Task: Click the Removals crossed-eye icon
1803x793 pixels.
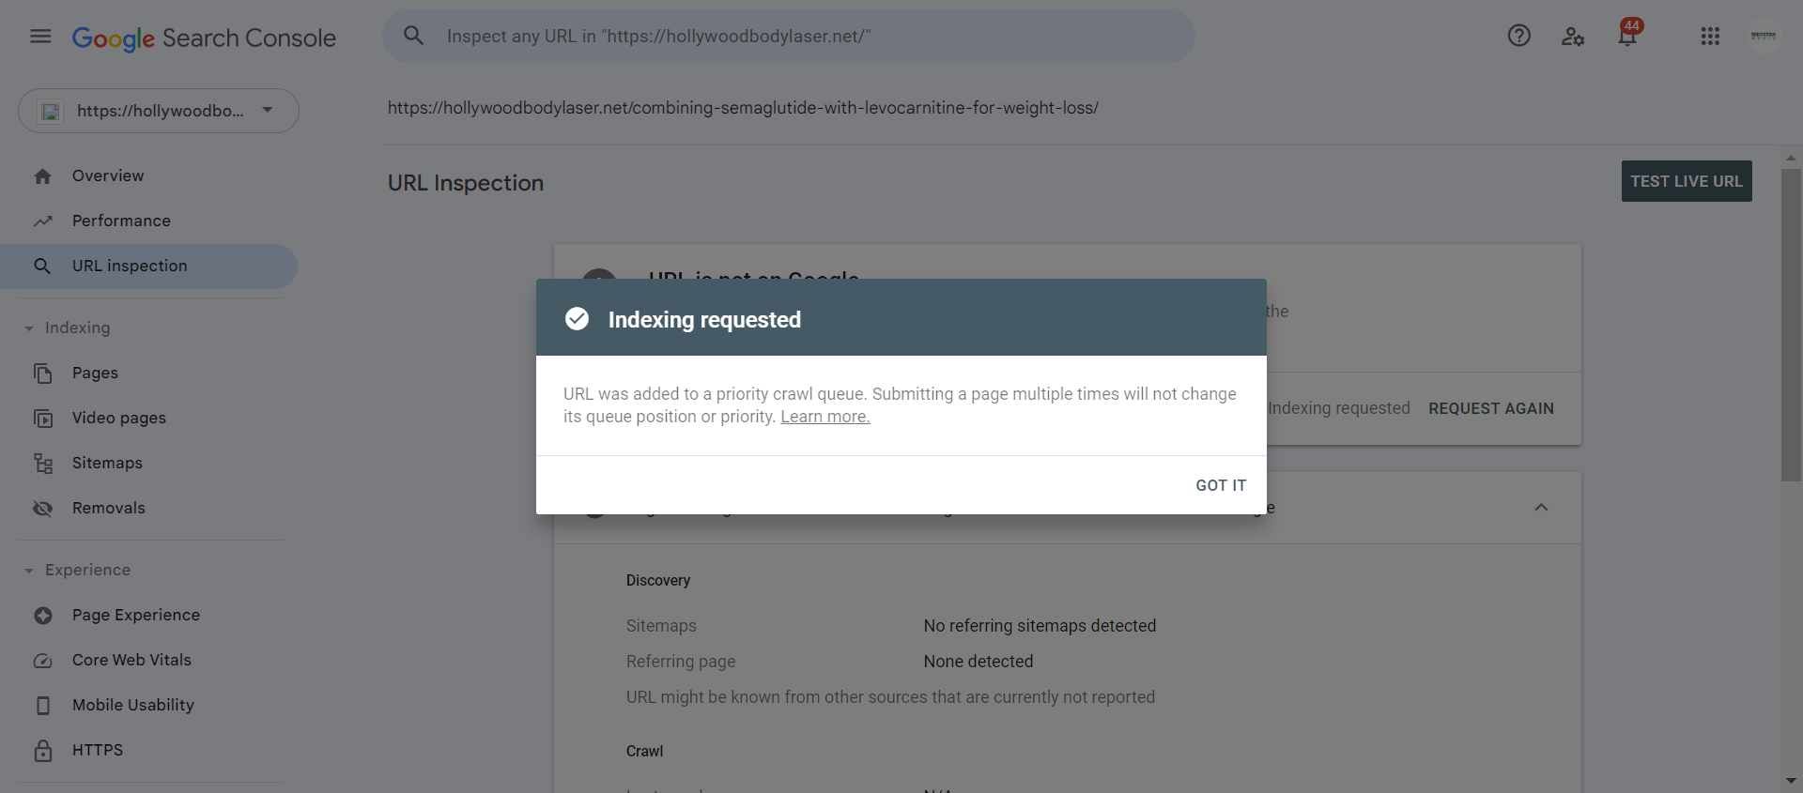Action: 43,508
